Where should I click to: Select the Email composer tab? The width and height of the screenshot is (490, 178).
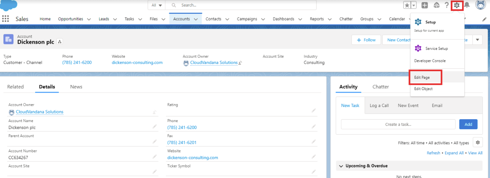pyautogui.click(x=437, y=105)
